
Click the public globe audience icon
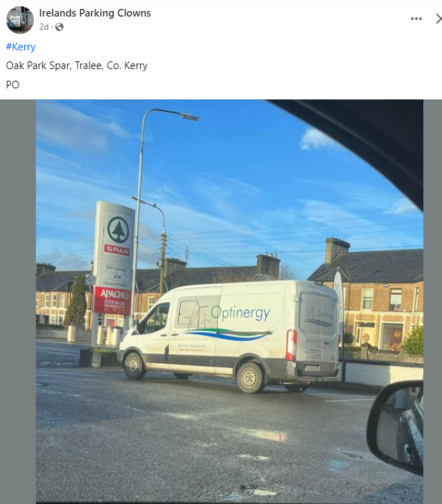point(59,27)
